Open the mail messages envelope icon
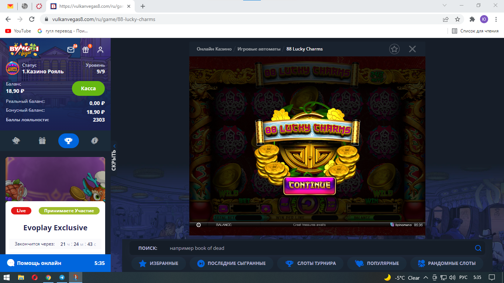Image resolution: width=504 pixels, height=283 pixels. (x=71, y=50)
